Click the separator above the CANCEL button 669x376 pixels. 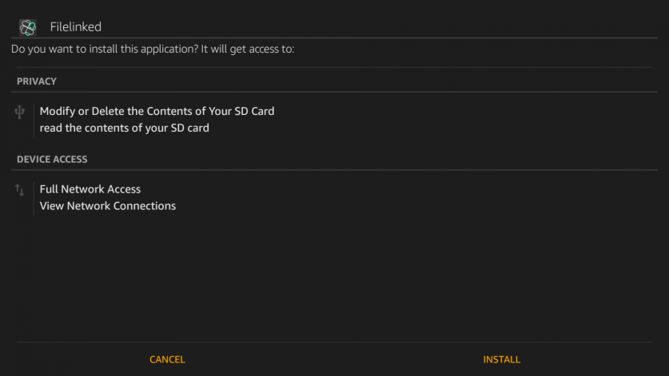[x=334, y=342]
